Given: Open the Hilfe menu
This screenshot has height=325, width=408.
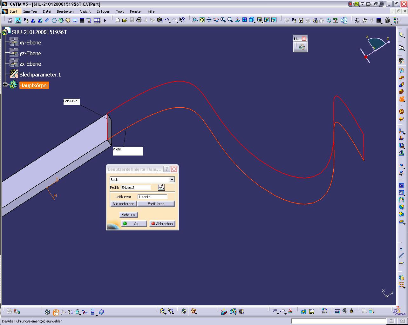Looking at the screenshot, I should [x=151, y=11].
